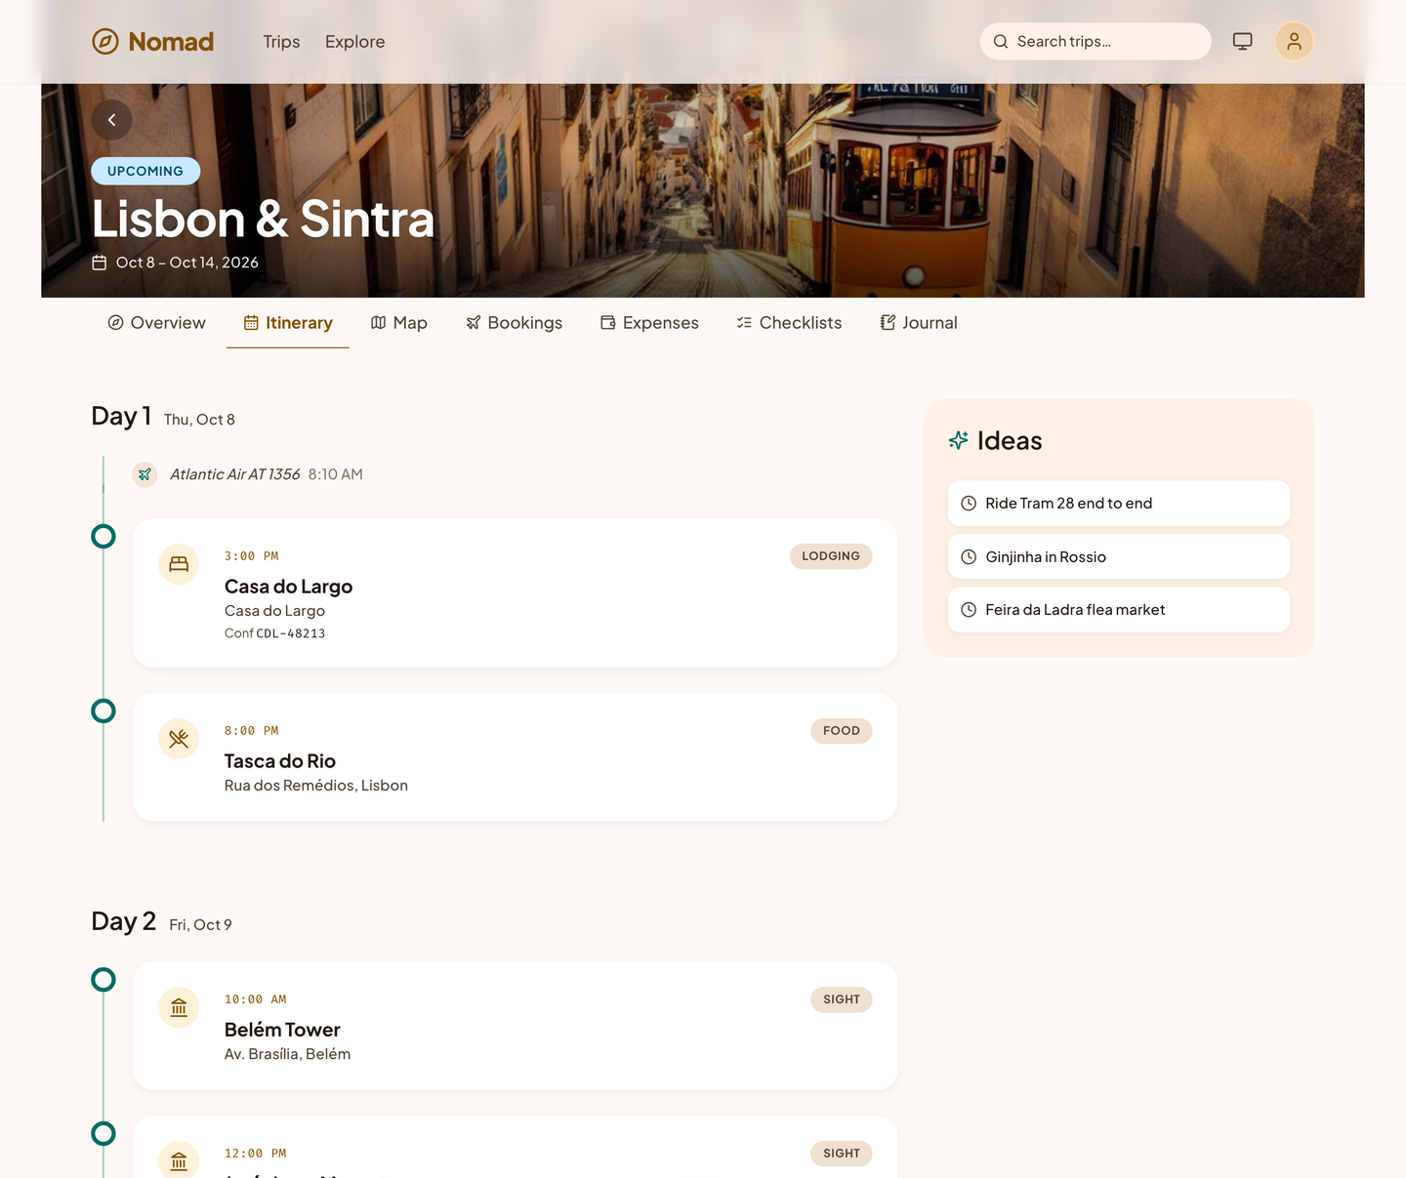The height and width of the screenshot is (1178, 1406).
Task: Click the Casa do Largo timeline marker
Action: 103,537
